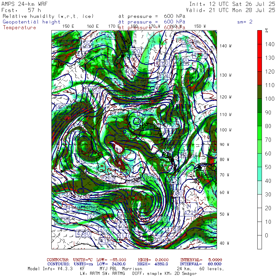Click the 'Morrison' microphysics text
Viewport: 277px width, 277px height.
(132, 269)
